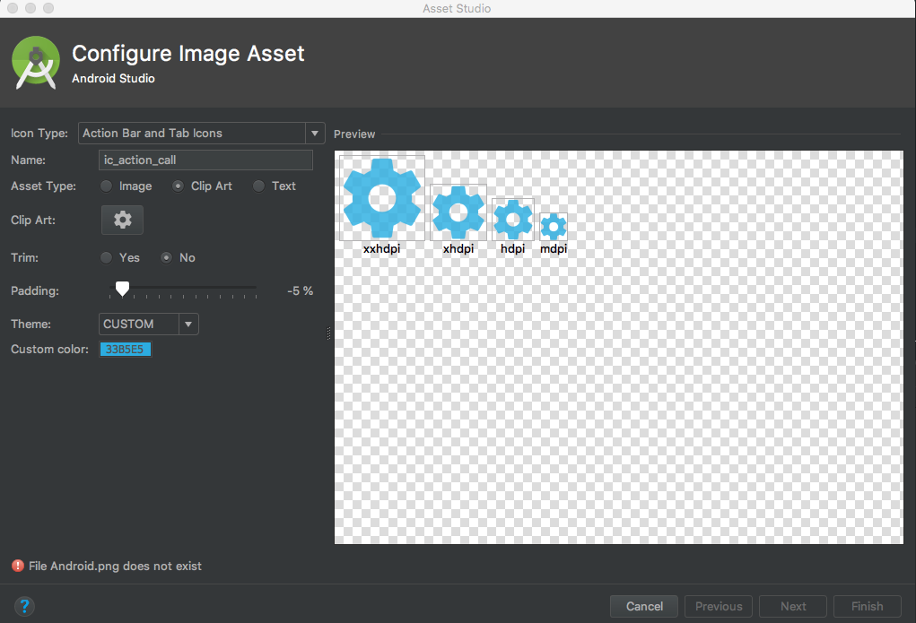916x623 pixels.
Task: Click the ic_action_call name field
Action: tap(205, 160)
